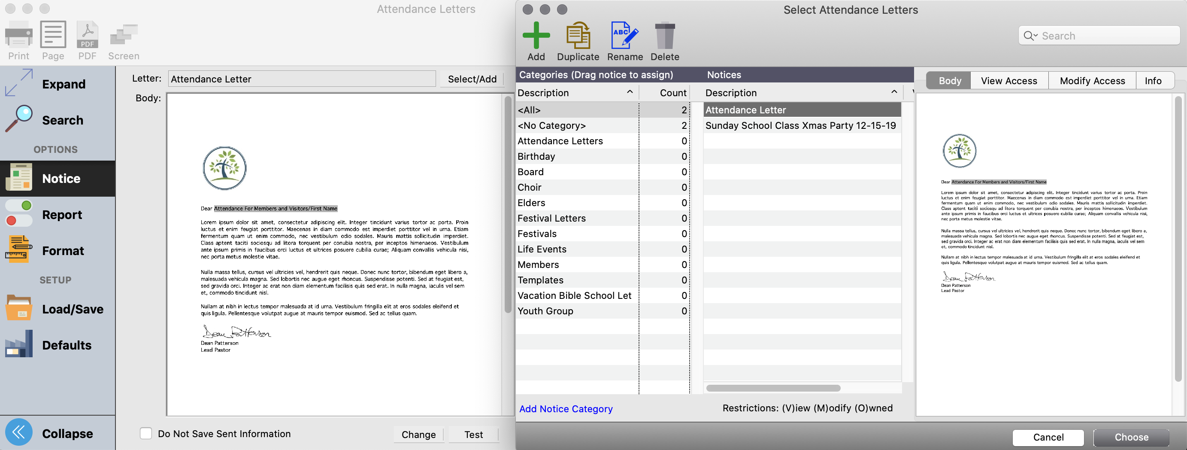Click the Delete trash icon
Viewport: 1187px width, 450px height.
click(665, 37)
